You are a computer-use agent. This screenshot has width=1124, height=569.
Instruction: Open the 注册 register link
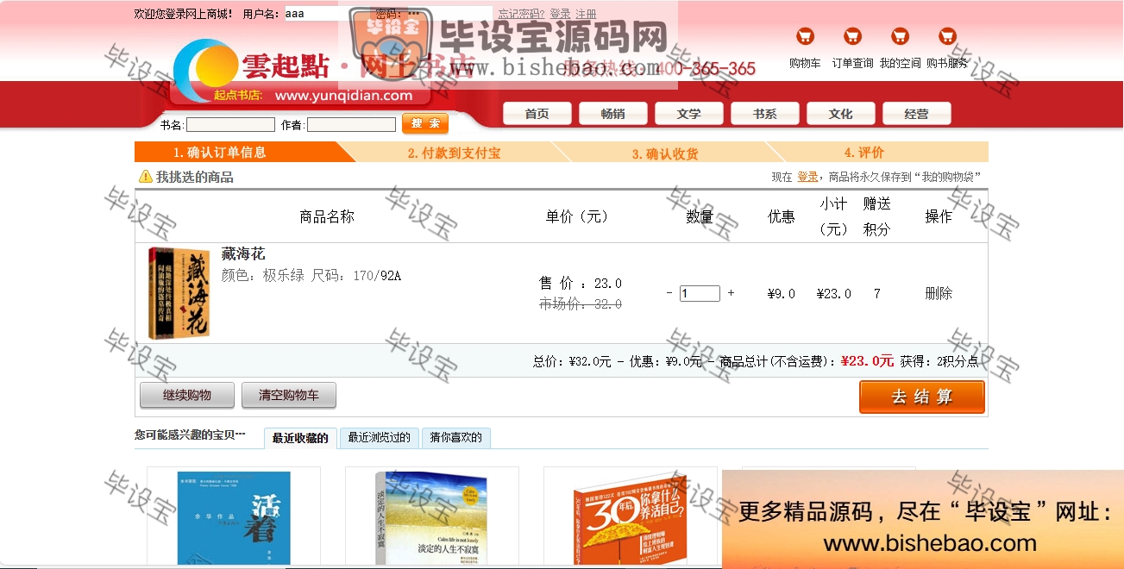point(586,14)
